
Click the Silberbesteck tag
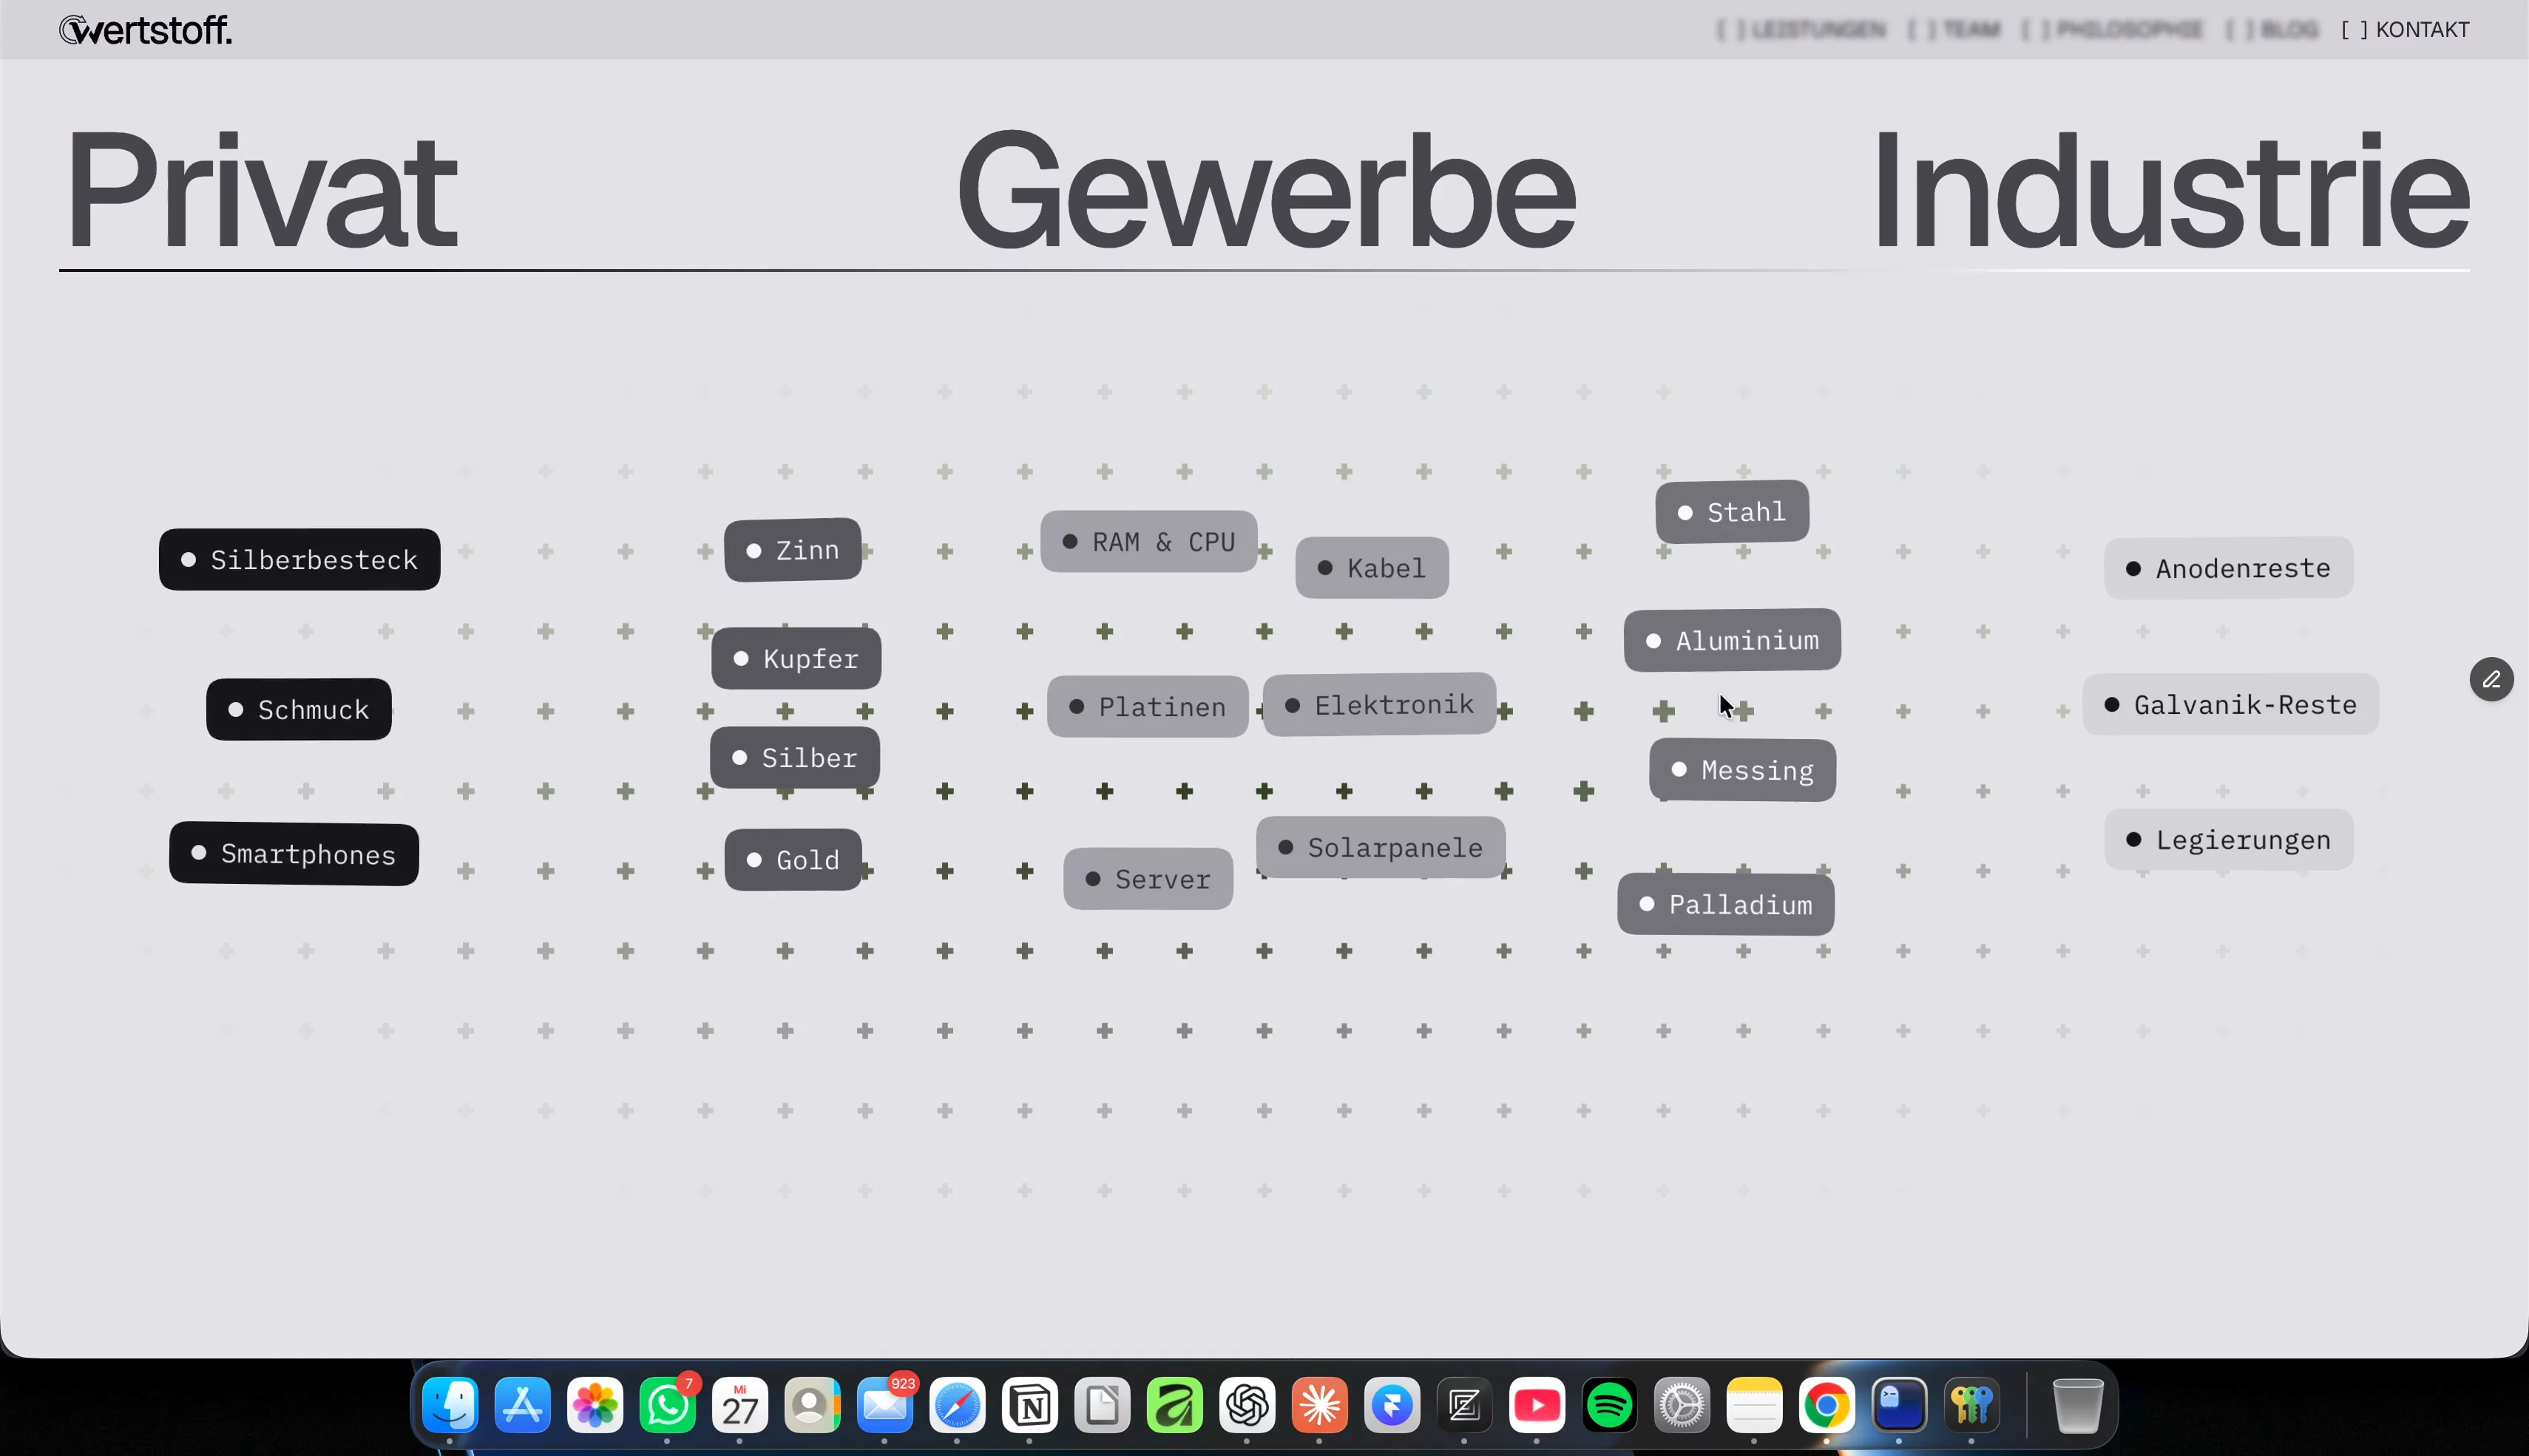[299, 559]
